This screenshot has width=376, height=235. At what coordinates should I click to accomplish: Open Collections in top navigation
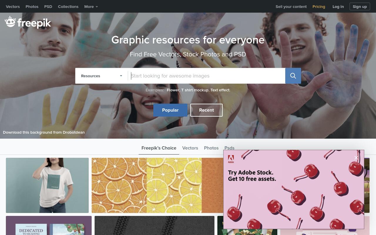(x=68, y=6)
